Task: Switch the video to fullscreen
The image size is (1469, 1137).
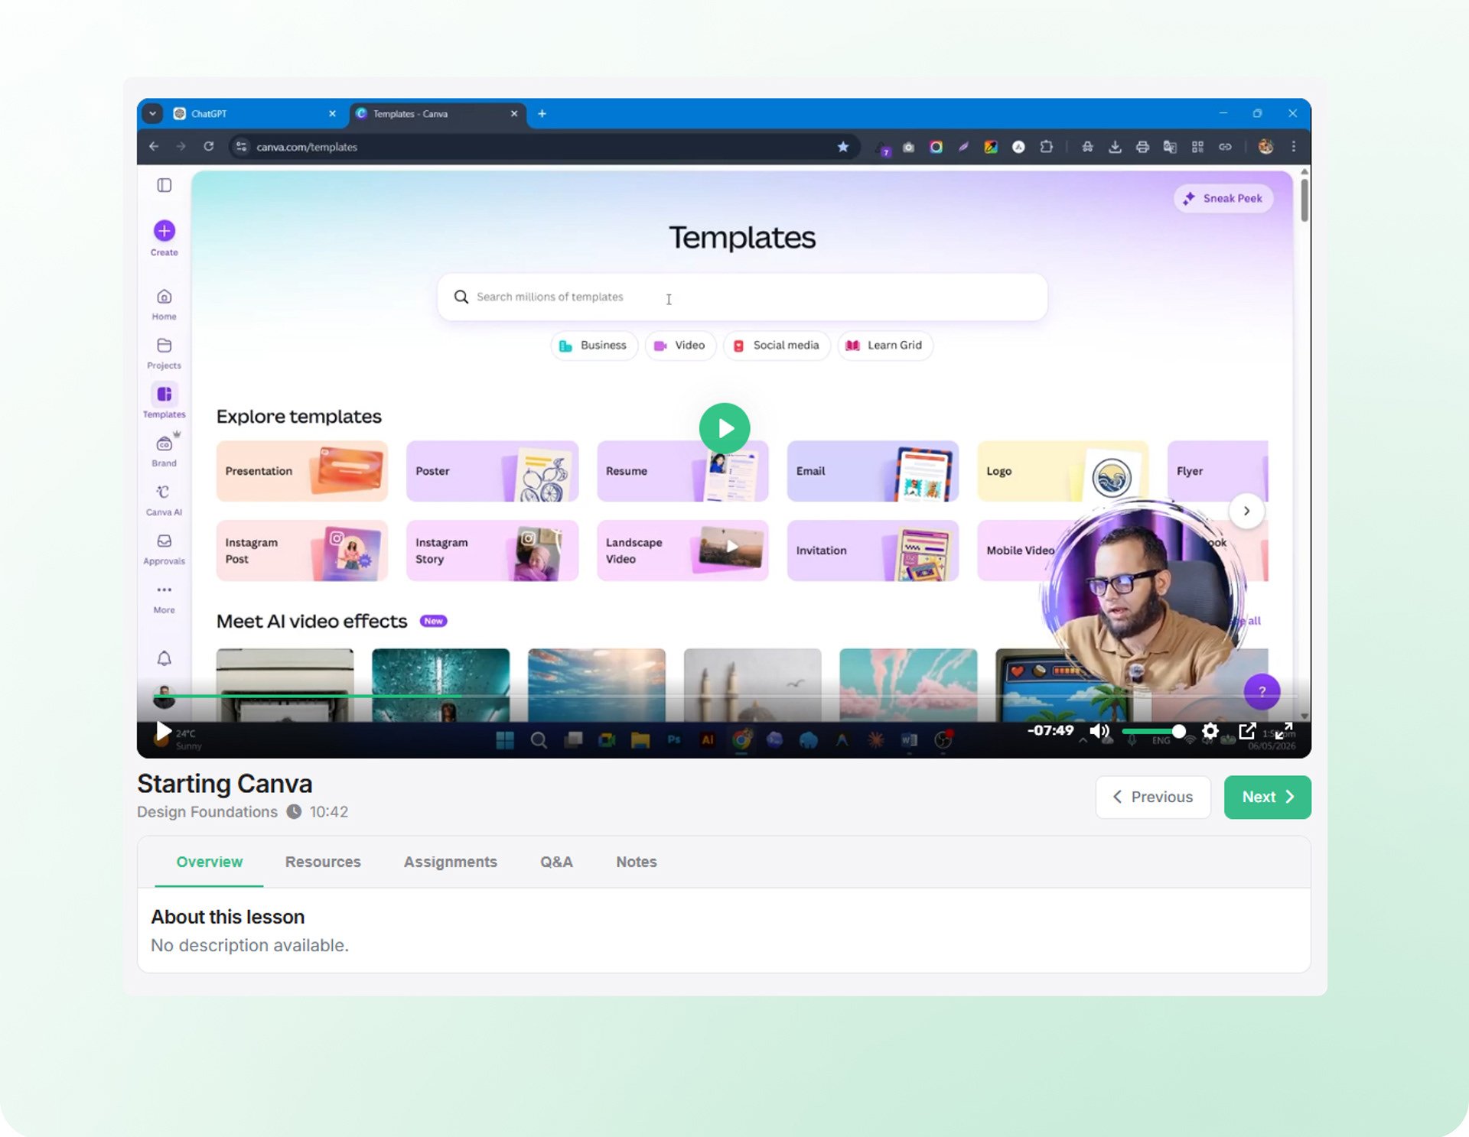Action: (x=1284, y=731)
